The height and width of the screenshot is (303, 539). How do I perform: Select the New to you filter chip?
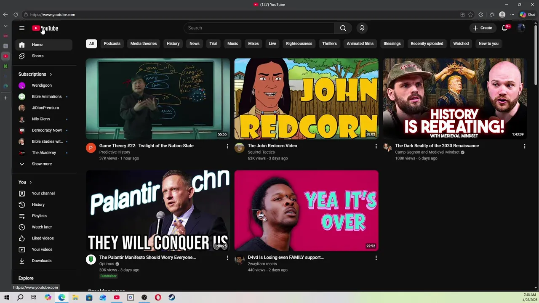coord(488,44)
